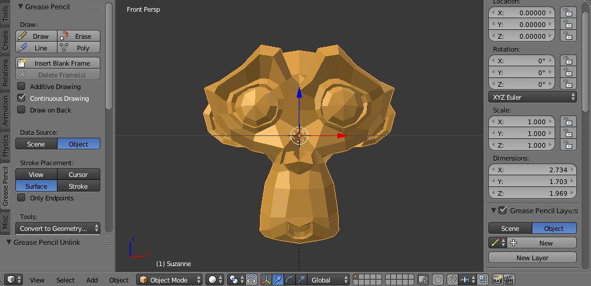The image size is (591, 286).
Task: Toggle manipulate center points icon
Action: pos(252,280)
